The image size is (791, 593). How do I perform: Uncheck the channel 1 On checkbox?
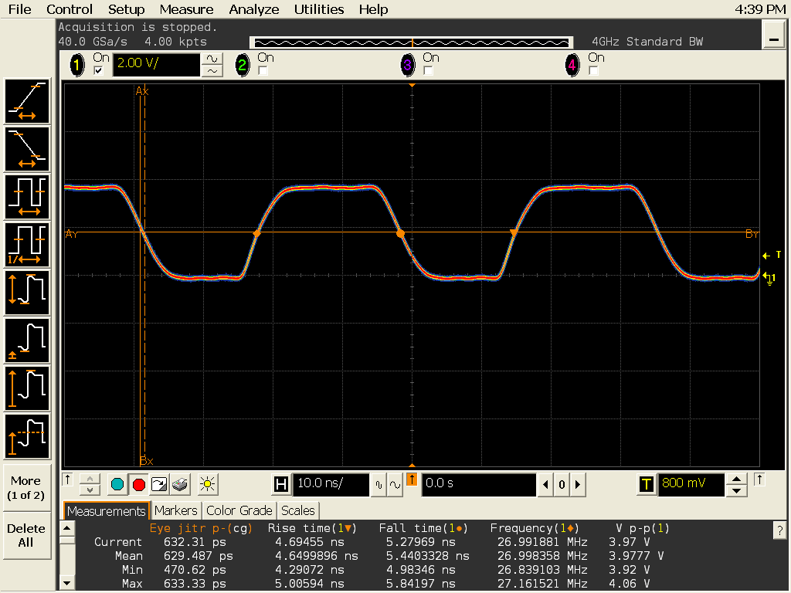(98, 71)
